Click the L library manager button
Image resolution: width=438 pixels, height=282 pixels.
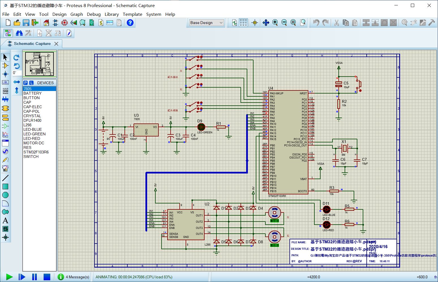click(31, 83)
